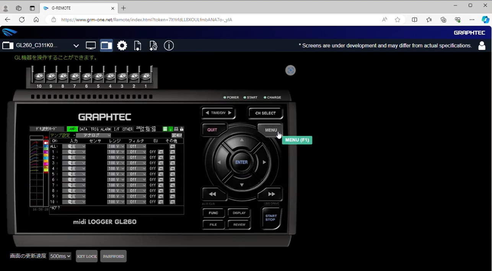Open the settings gear in G-REMOTE toolbar

pos(122,46)
